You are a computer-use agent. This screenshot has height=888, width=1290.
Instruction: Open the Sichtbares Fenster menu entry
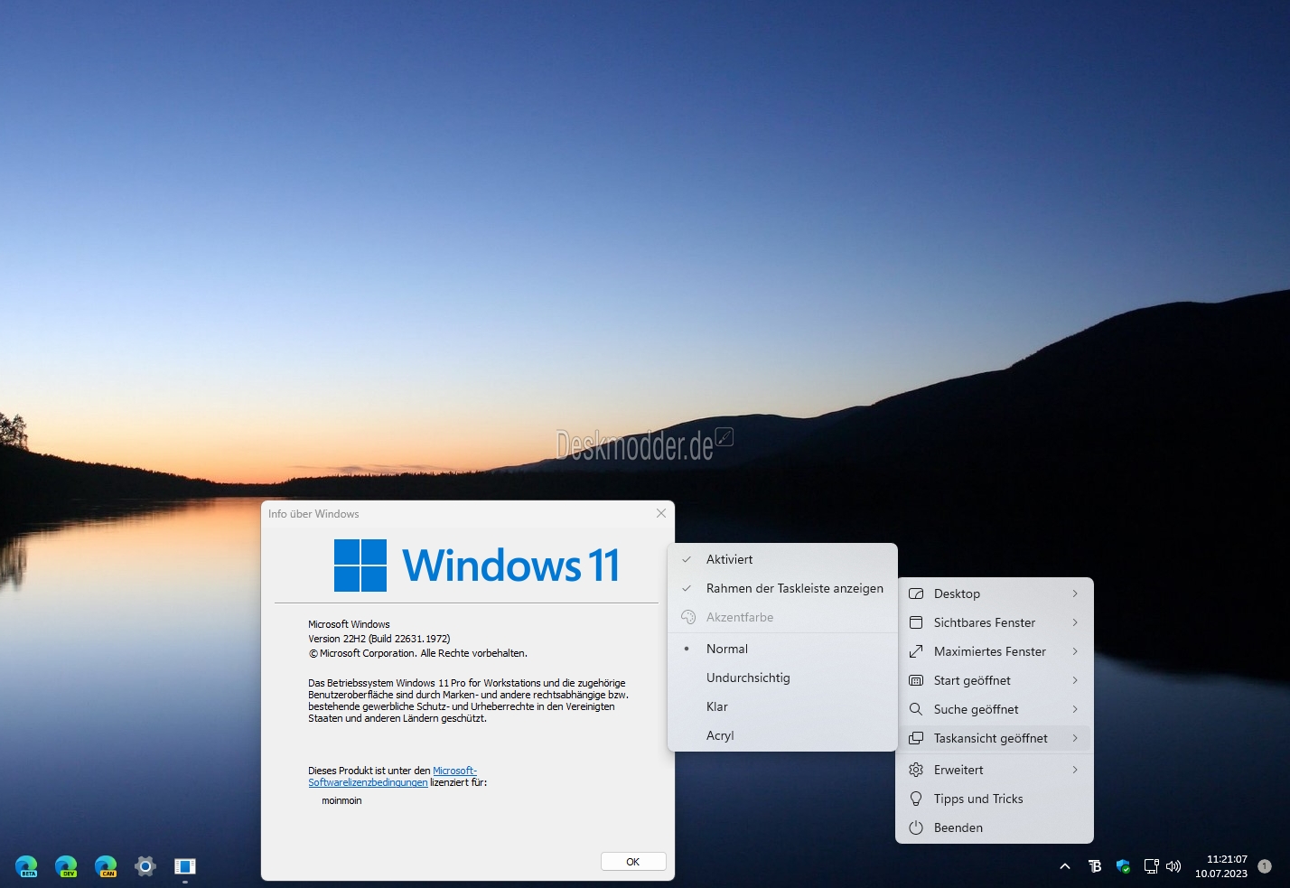[995, 622]
